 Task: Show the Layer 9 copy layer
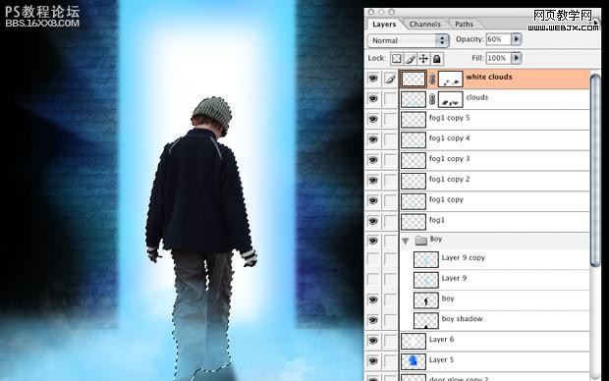click(x=373, y=259)
